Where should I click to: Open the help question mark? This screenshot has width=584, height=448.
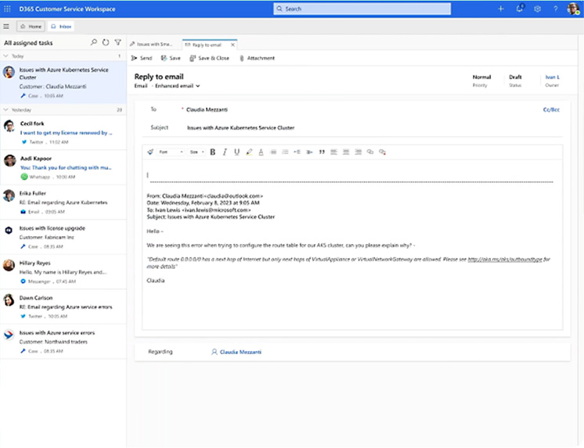[555, 9]
